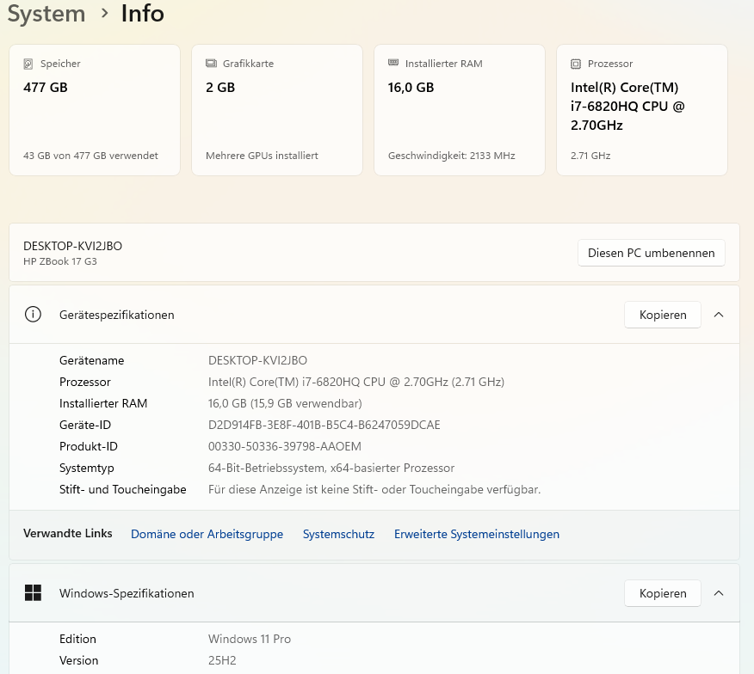Open Erweiterte Systemeinstellungen link
Image resolution: width=754 pixels, height=674 pixels.
tap(477, 534)
